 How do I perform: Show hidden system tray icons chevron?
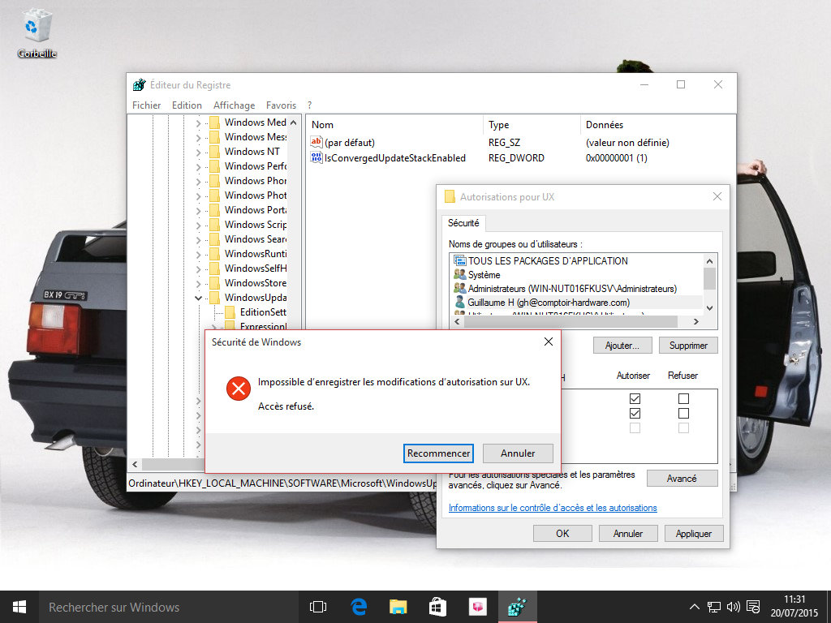tap(695, 607)
